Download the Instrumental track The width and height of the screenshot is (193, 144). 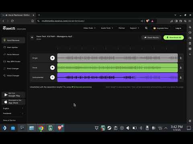point(181,77)
